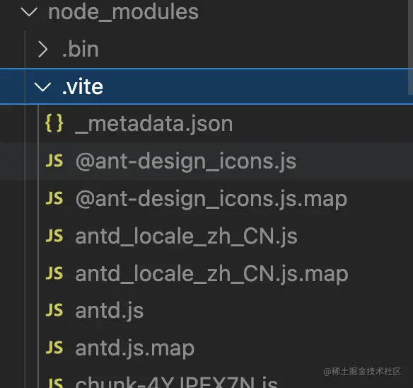Click the explorer vertical scrollbar thumb
413x388 pixels.
tap(410, 47)
